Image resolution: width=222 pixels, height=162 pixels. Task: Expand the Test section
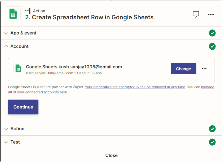click(6, 142)
